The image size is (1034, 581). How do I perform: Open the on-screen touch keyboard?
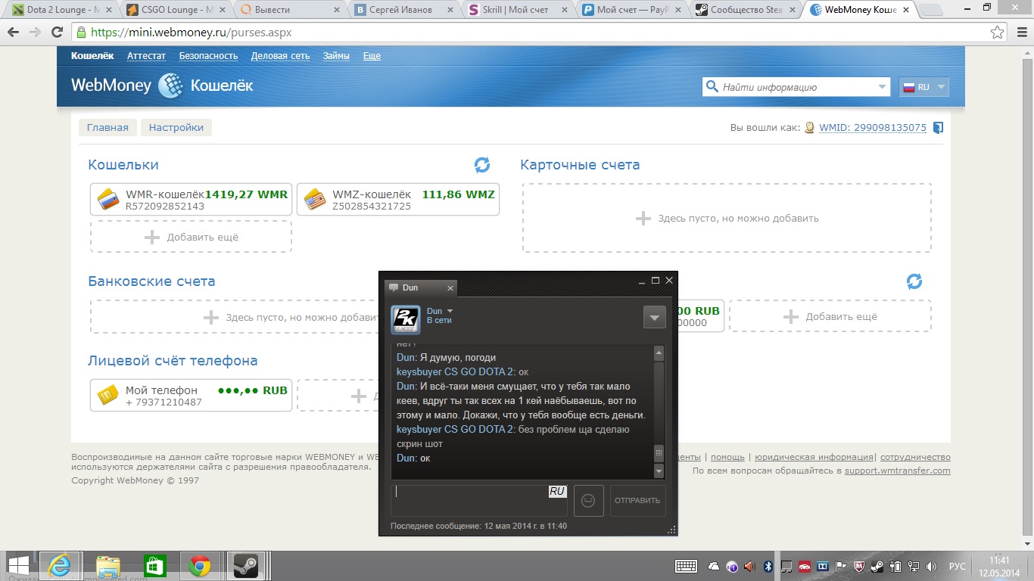(x=686, y=566)
